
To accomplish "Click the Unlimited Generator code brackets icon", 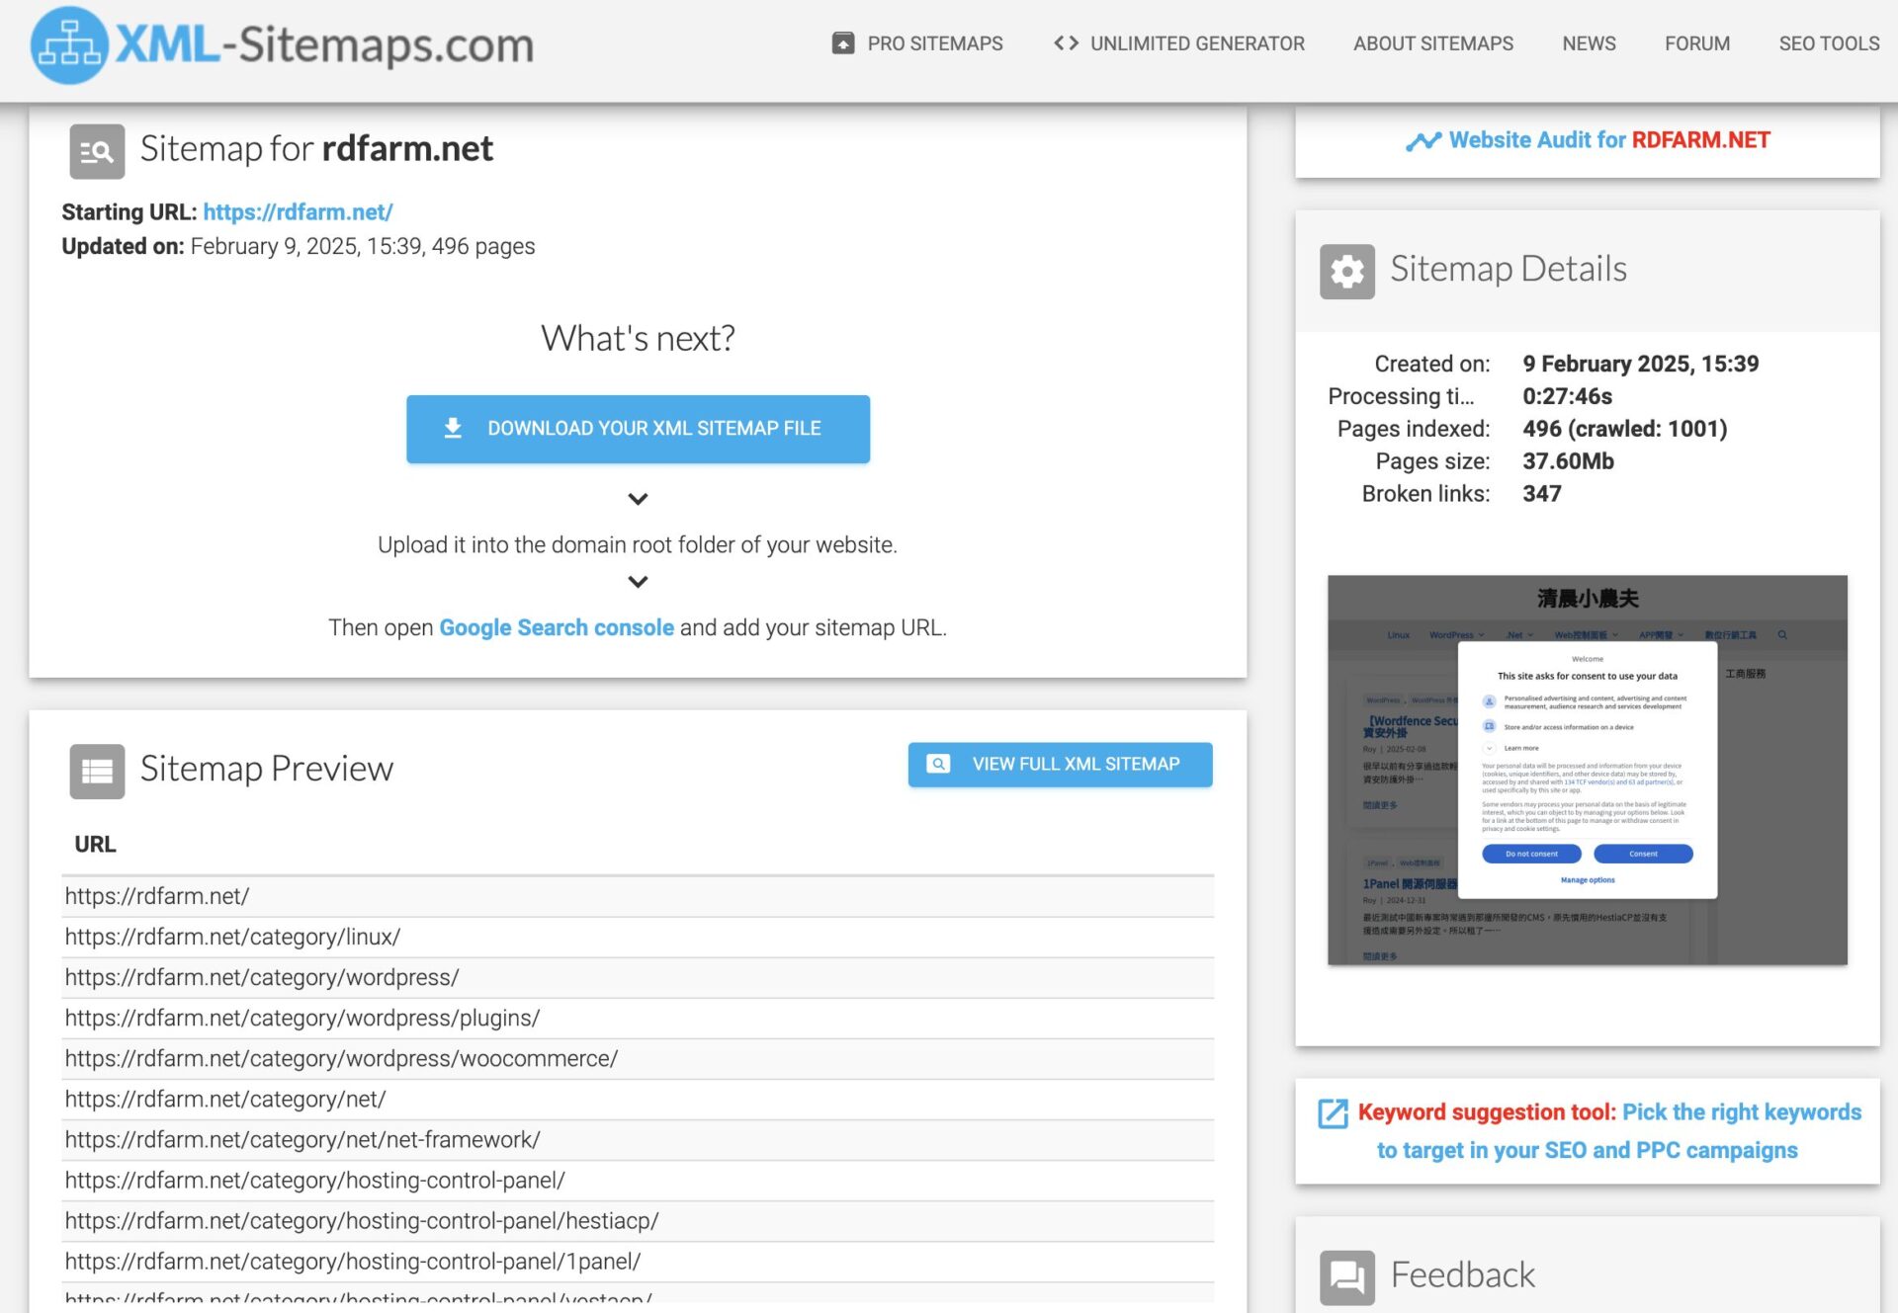I will point(1066,43).
